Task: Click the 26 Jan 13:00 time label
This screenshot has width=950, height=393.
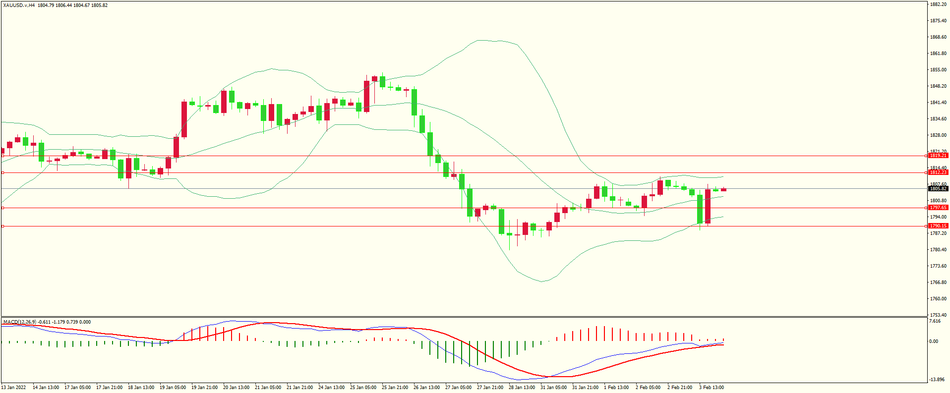Action: tap(426, 388)
